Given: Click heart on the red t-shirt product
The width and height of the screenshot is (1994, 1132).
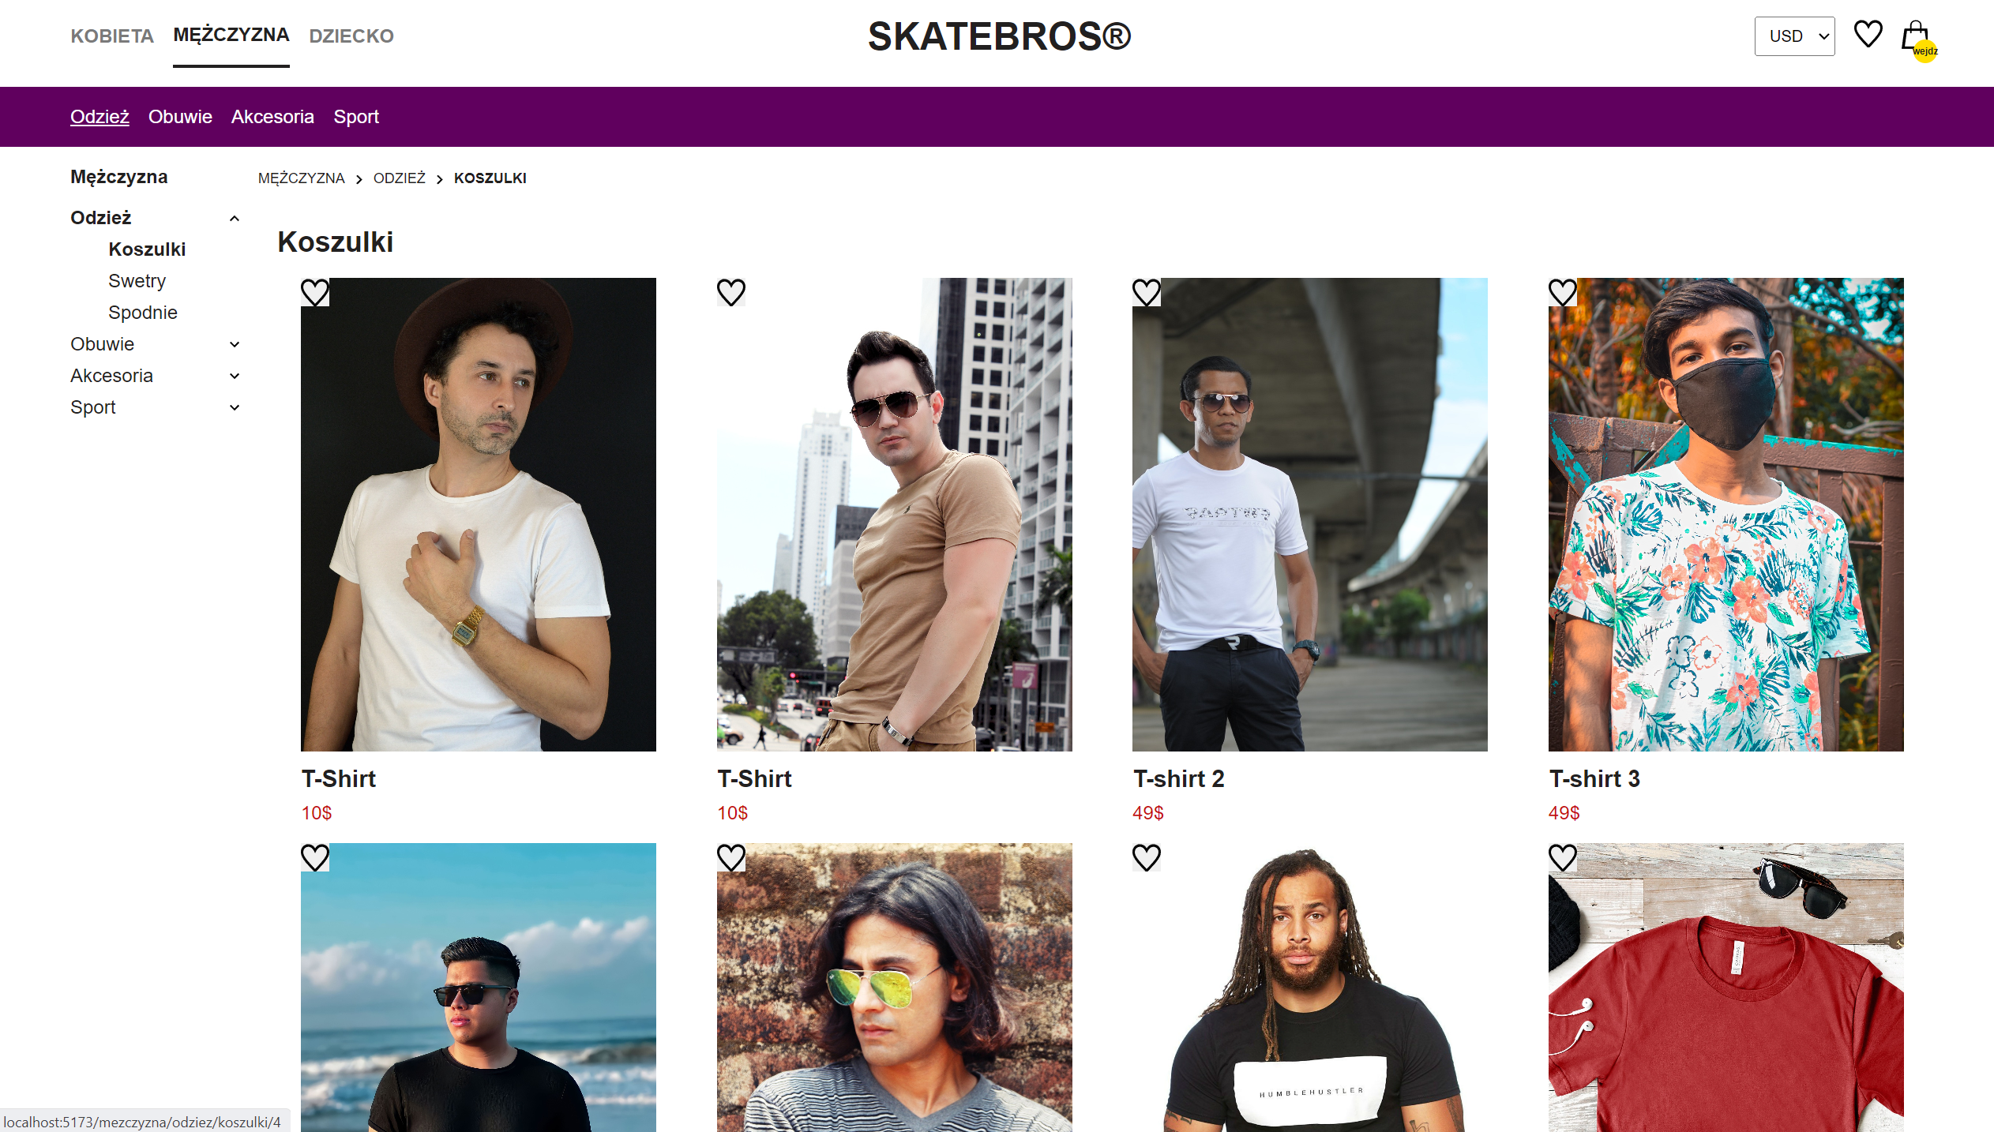Looking at the screenshot, I should tap(1562, 857).
